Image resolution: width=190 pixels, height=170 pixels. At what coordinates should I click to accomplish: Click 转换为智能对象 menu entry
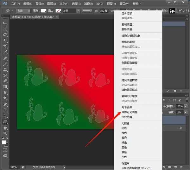(130, 36)
